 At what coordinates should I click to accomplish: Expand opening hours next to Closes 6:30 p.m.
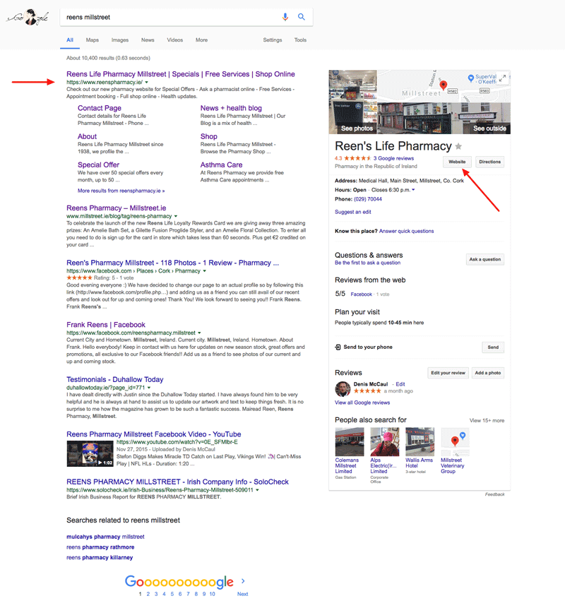click(x=413, y=190)
